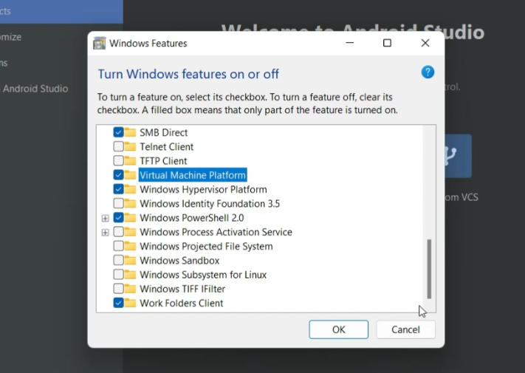Screen dimensions: 525x373
Task: Select Windows Subsystem for Linux folder icon
Action: [x=130, y=275]
